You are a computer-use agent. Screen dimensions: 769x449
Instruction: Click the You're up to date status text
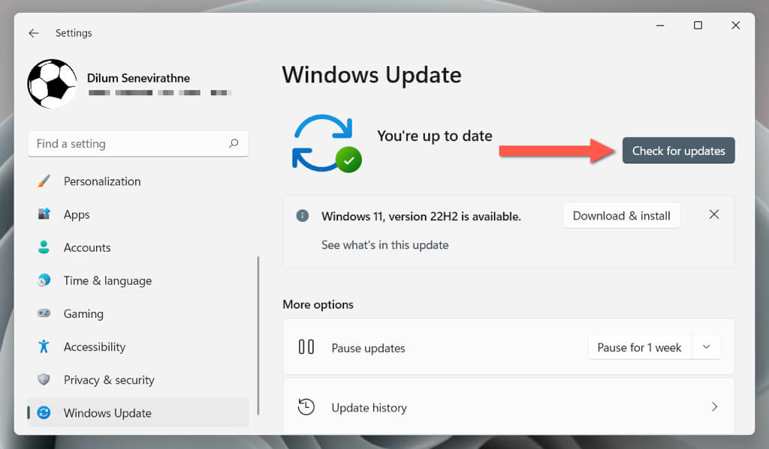pyautogui.click(x=435, y=136)
